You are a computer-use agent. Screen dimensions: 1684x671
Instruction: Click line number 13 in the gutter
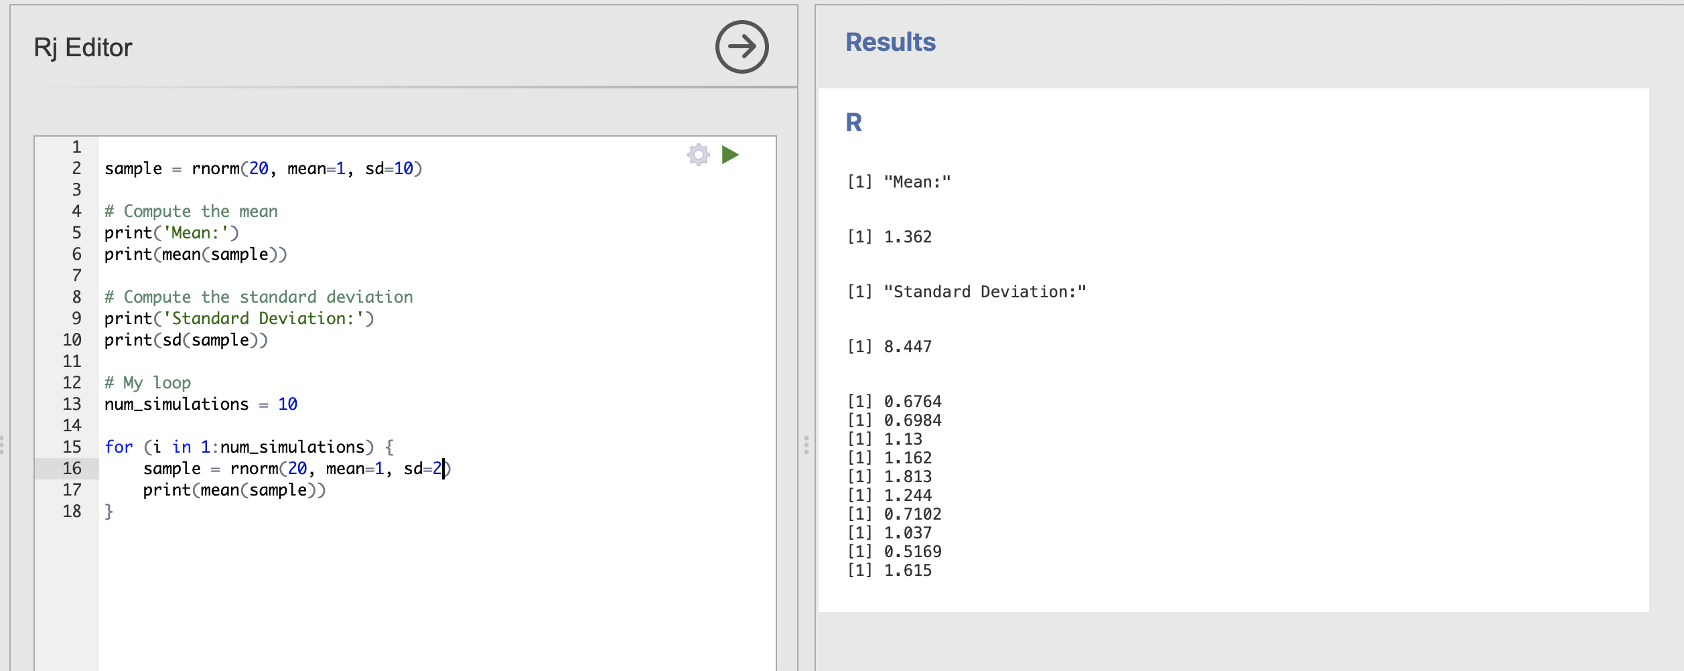tap(72, 404)
